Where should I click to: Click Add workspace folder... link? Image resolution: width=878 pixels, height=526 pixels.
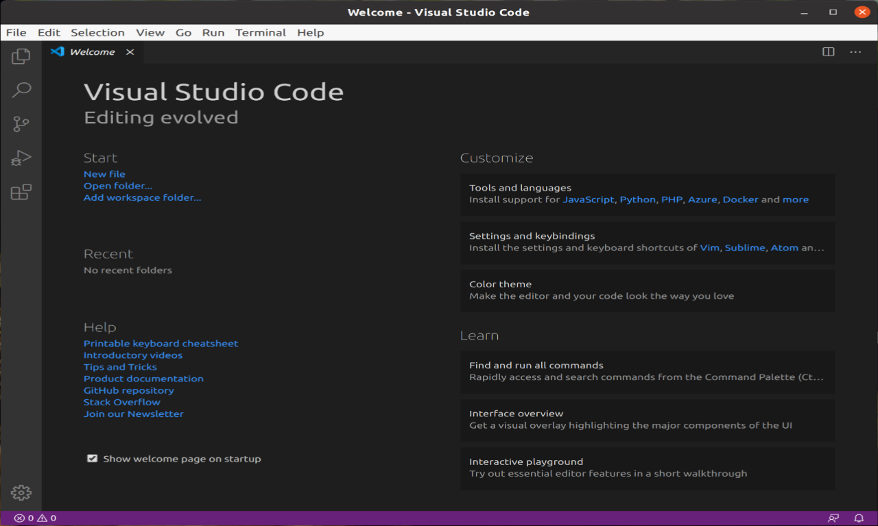point(143,198)
